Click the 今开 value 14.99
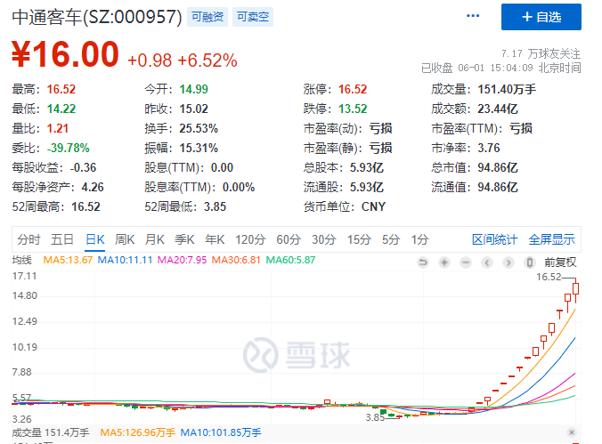 click(x=193, y=89)
